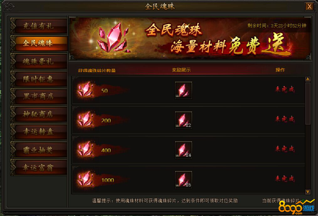The width and height of the screenshot is (318, 216).
Task: Click 未完成 status for the 50 row
Action: click(285, 89)
